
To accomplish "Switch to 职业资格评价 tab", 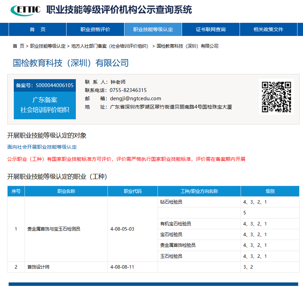I will (x=95, y=29).
